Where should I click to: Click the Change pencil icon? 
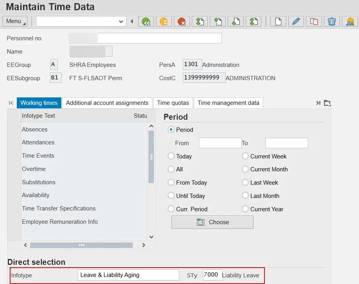point(296,22)
